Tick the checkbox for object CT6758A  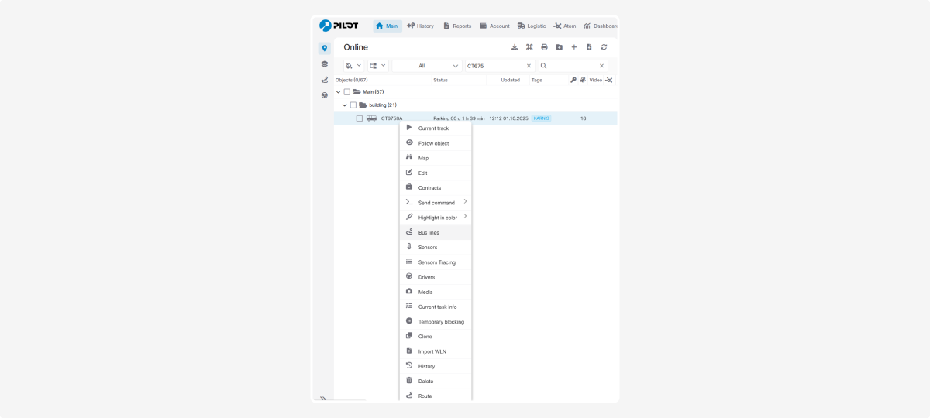[360, 118]
